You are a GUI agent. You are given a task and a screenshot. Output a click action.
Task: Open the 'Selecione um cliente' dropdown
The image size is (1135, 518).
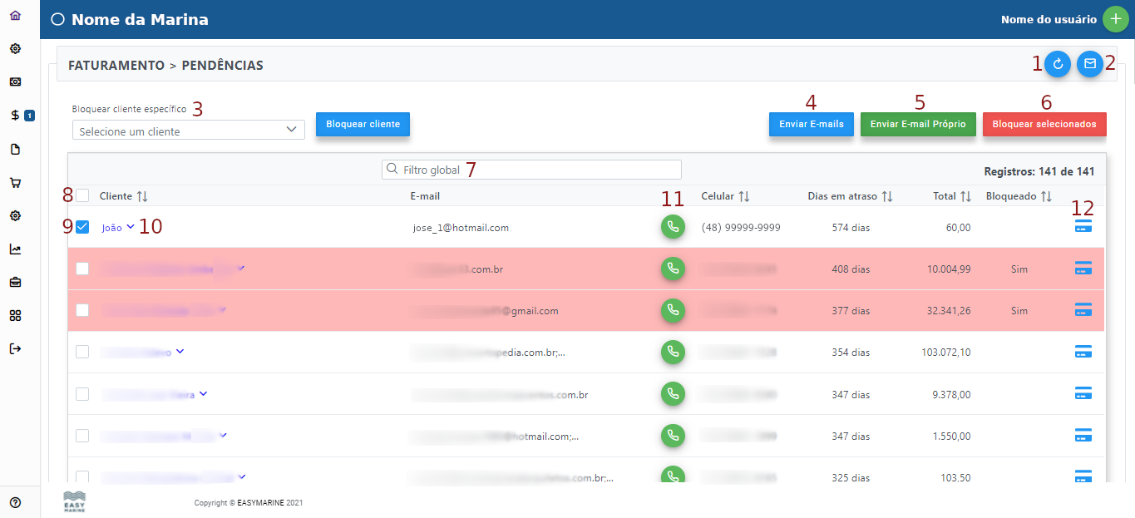pyautogui.click(x=189, y=131)
